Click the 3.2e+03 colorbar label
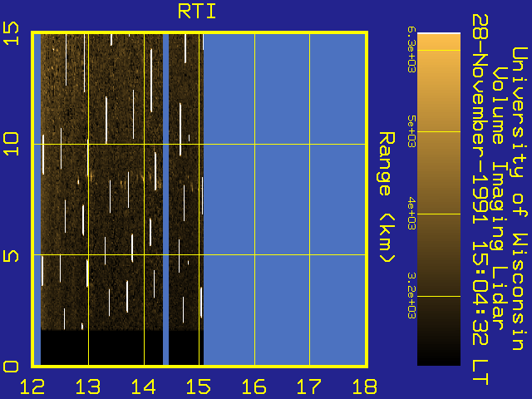This screenshot has height=399, width=532. point(411,297)
